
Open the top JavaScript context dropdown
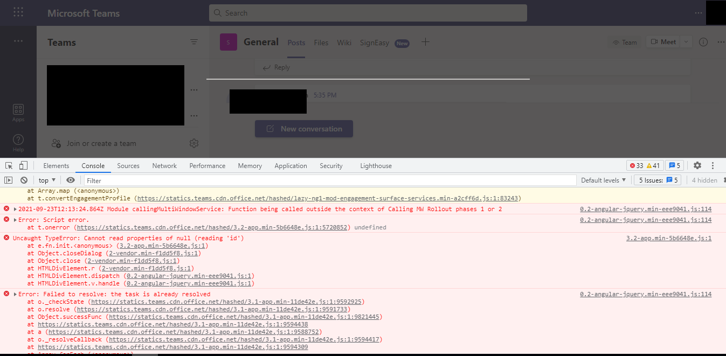pos(47,180)
